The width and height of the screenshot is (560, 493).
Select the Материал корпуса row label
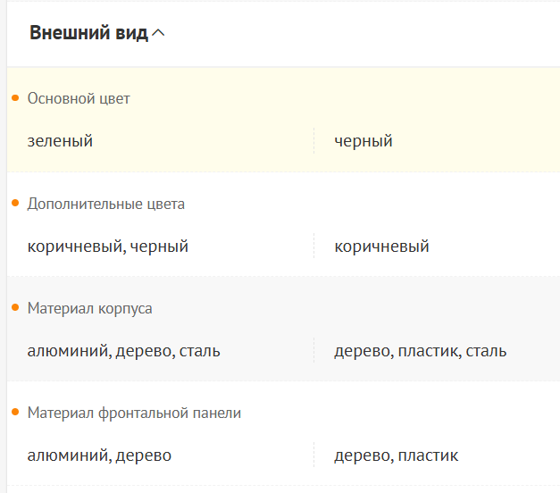[x=90, y=308]
